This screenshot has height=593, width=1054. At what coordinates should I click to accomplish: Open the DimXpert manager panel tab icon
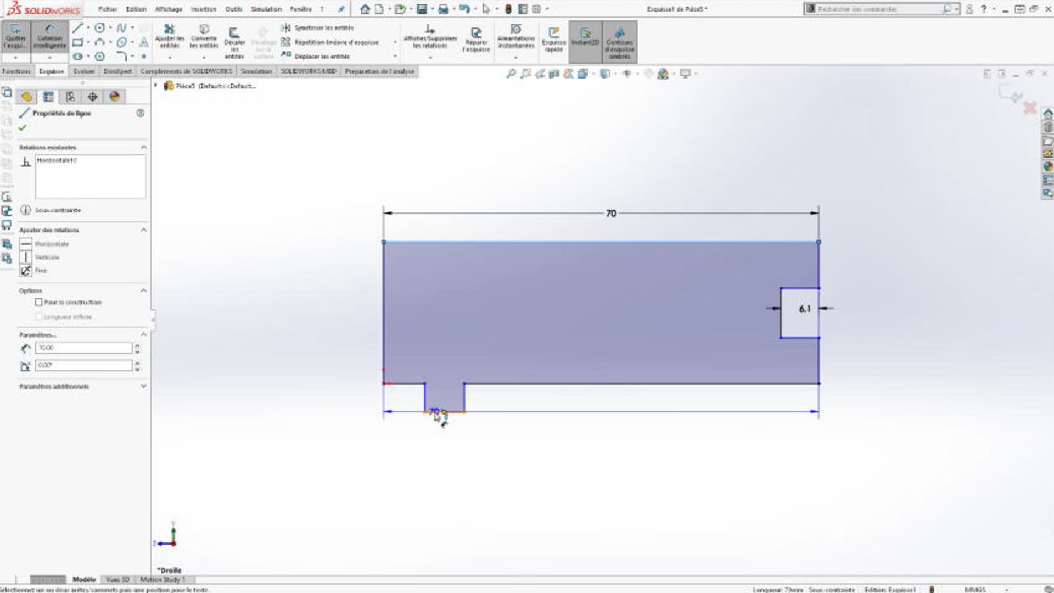tap(92, 97)
